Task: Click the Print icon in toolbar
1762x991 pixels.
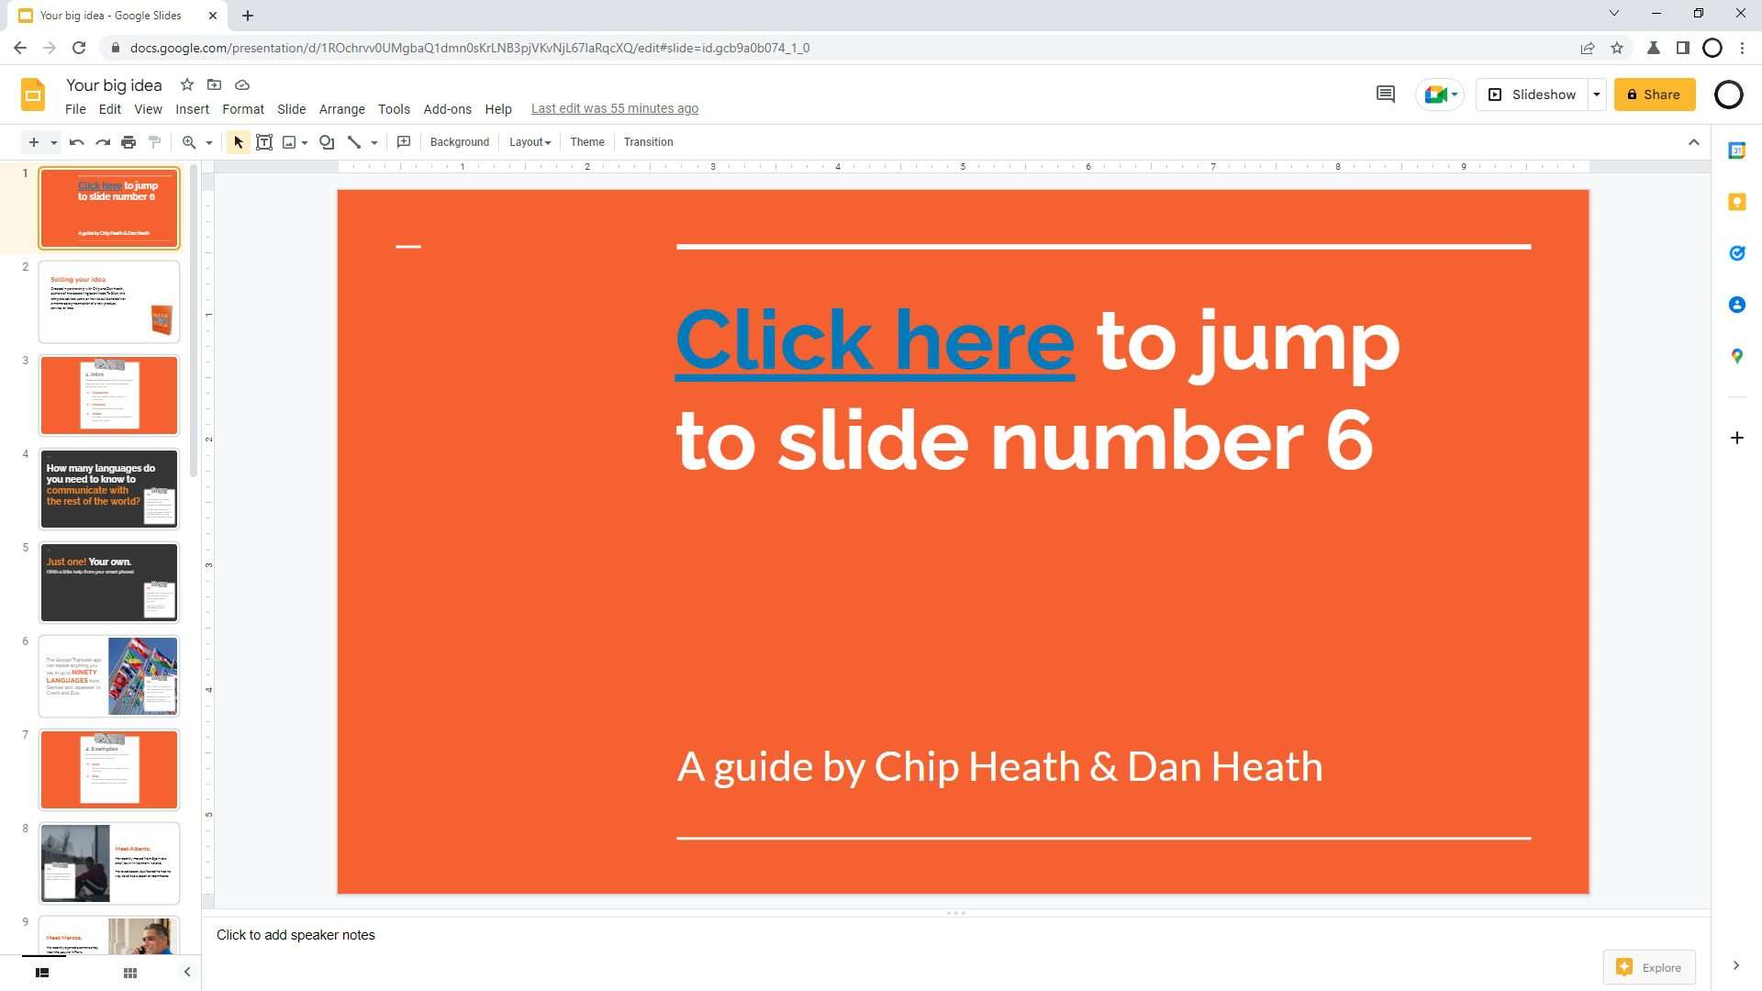Action: [x=128, y=143]
